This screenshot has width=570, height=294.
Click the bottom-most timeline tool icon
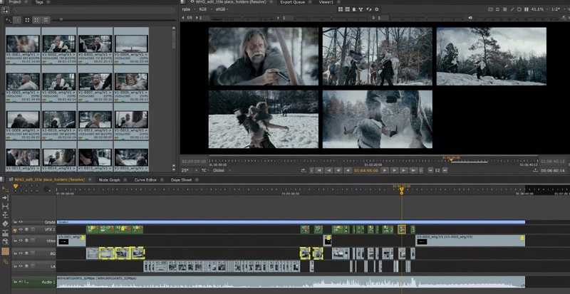click(x=5, y=261)
